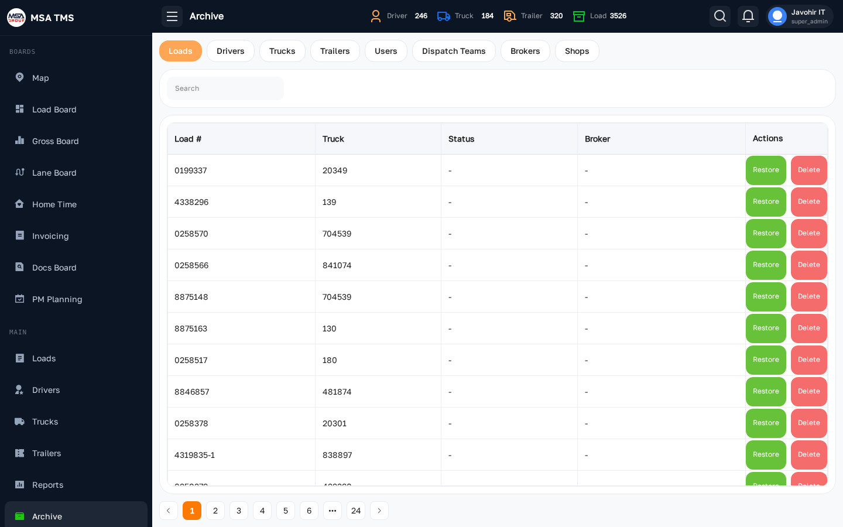
Task: Click the Broker column header
Action: pyautogui.click(x=662, y=139)
